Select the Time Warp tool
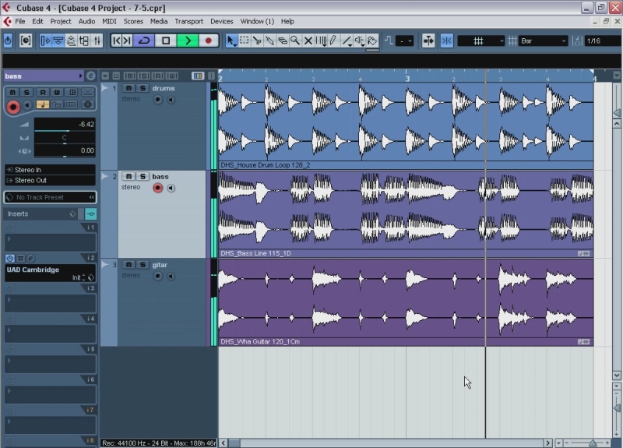 321,41
